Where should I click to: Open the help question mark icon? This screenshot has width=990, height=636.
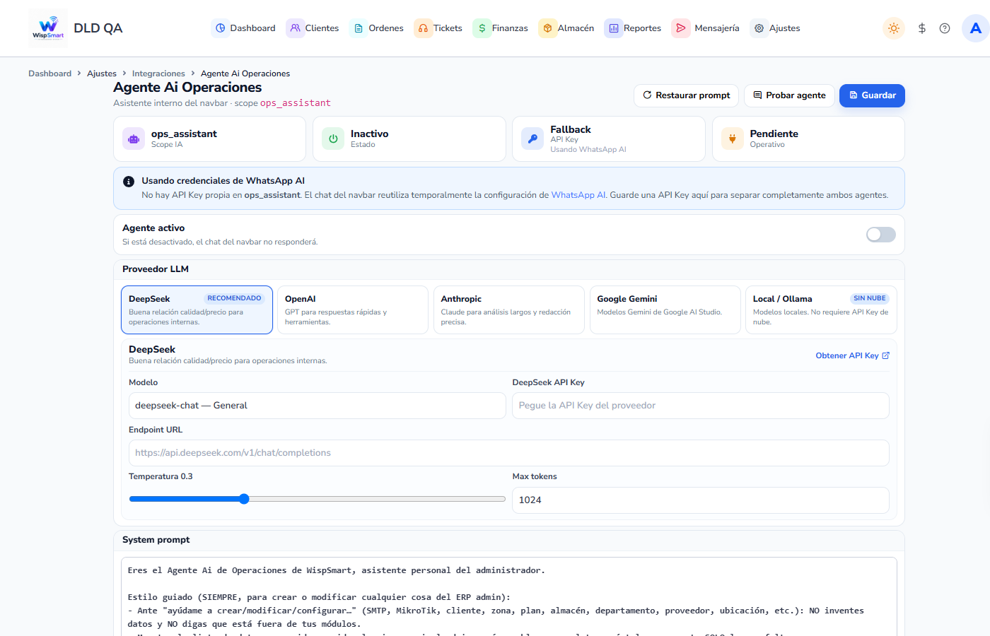(945, 28)
